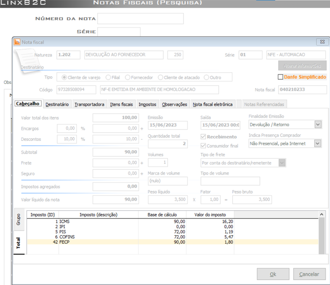Click the Série search field in background
Image resolution: width=330 pixels, height=285 pixels.
click(119, 32)
